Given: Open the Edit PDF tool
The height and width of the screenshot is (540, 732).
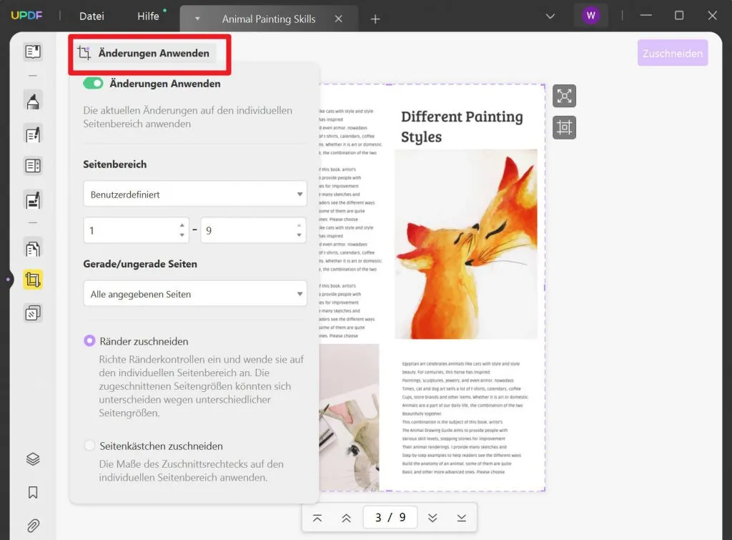Looking at the screenshot, I should 33,134.
